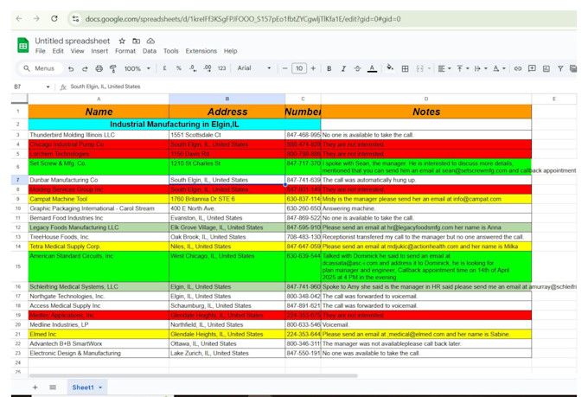The width and height of the screenshot is (588, 397).
Task: Click the print icon
Action: [99, 68]
